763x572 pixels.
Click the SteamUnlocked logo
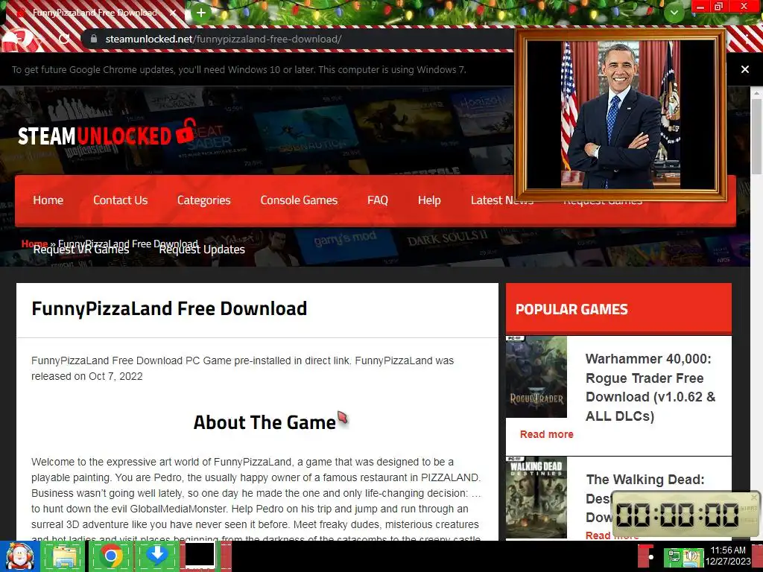pyautogui.click(x=107, y=133)
